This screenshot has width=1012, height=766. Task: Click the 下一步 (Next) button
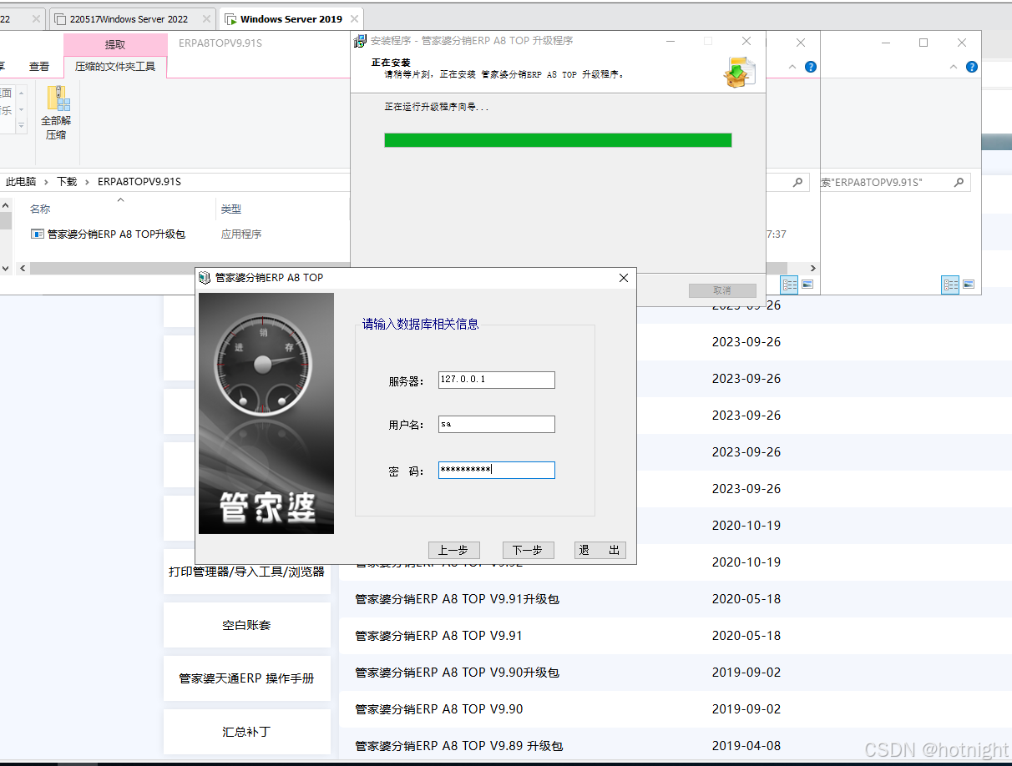tap(528, 550)
